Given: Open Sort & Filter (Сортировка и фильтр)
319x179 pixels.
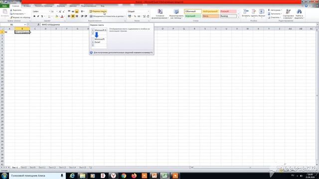Looking at the screenshot, I should (x=288, y=14).
